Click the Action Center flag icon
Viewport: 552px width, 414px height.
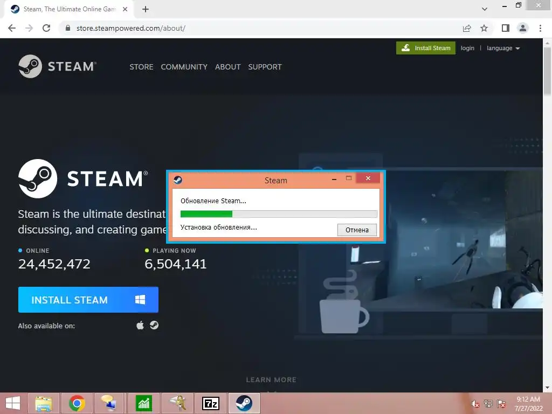click(501, 404)
